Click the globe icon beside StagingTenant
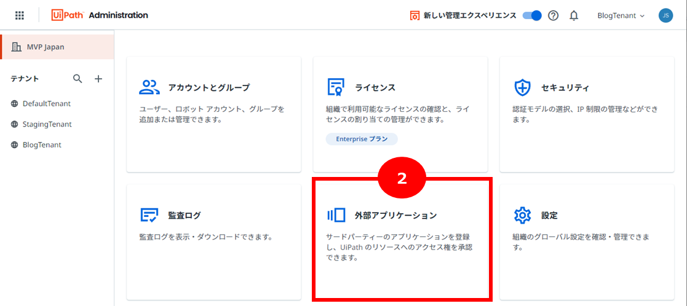687x306 pixels. pyautogui.click(x=15, y=124)
